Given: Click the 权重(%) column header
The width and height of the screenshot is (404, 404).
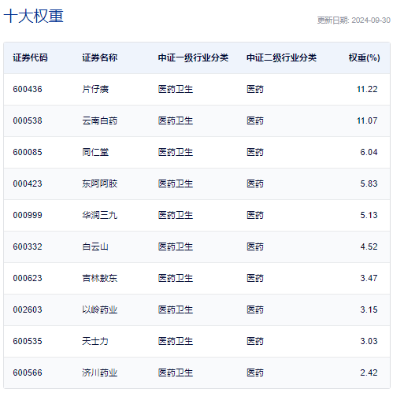Looking at the screenshot, I should click(x=364, y=57).
